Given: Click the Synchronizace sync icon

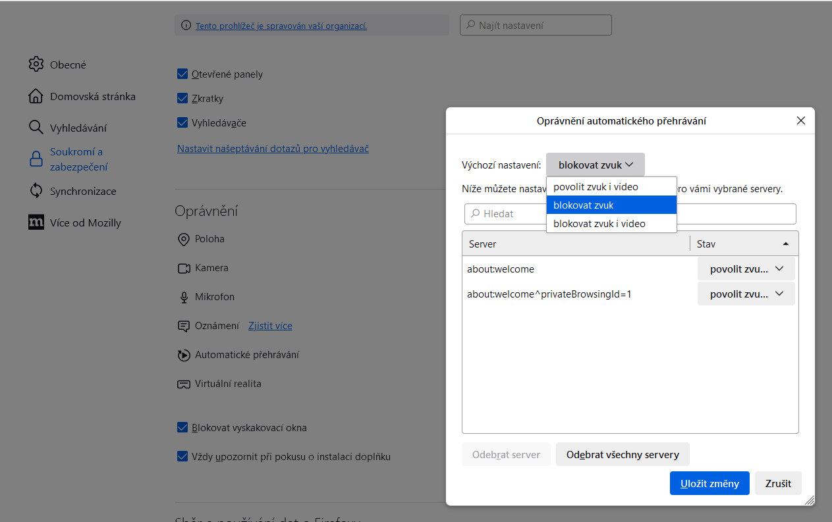Looking at the screenshot, I should [x=36, y=191].
